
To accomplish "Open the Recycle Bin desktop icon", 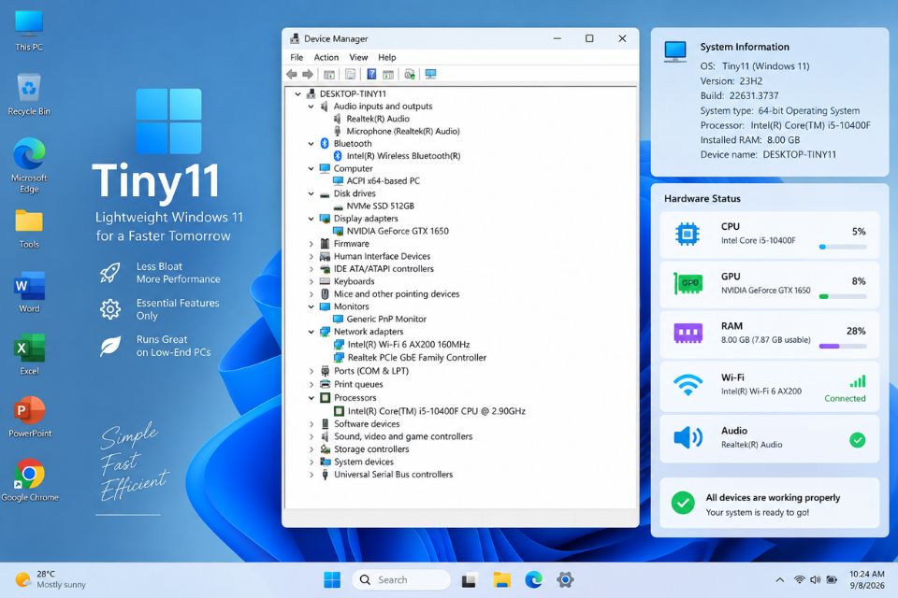I will (x=29, y=94).
